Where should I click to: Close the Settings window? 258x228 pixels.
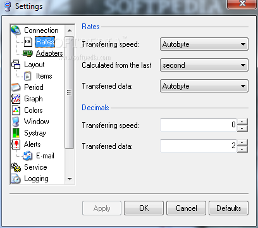(242, 4)
